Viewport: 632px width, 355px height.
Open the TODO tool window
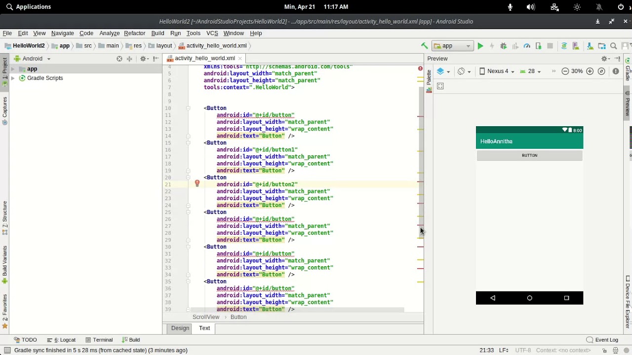coord(25,340)
